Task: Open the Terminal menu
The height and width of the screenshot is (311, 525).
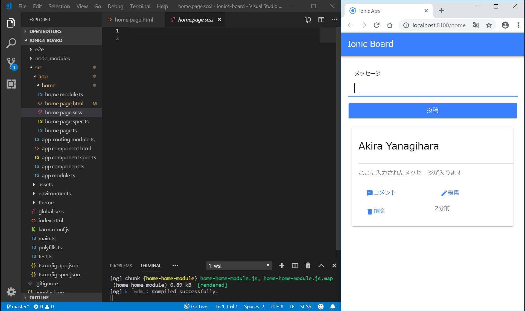Action: coord(140,6)
